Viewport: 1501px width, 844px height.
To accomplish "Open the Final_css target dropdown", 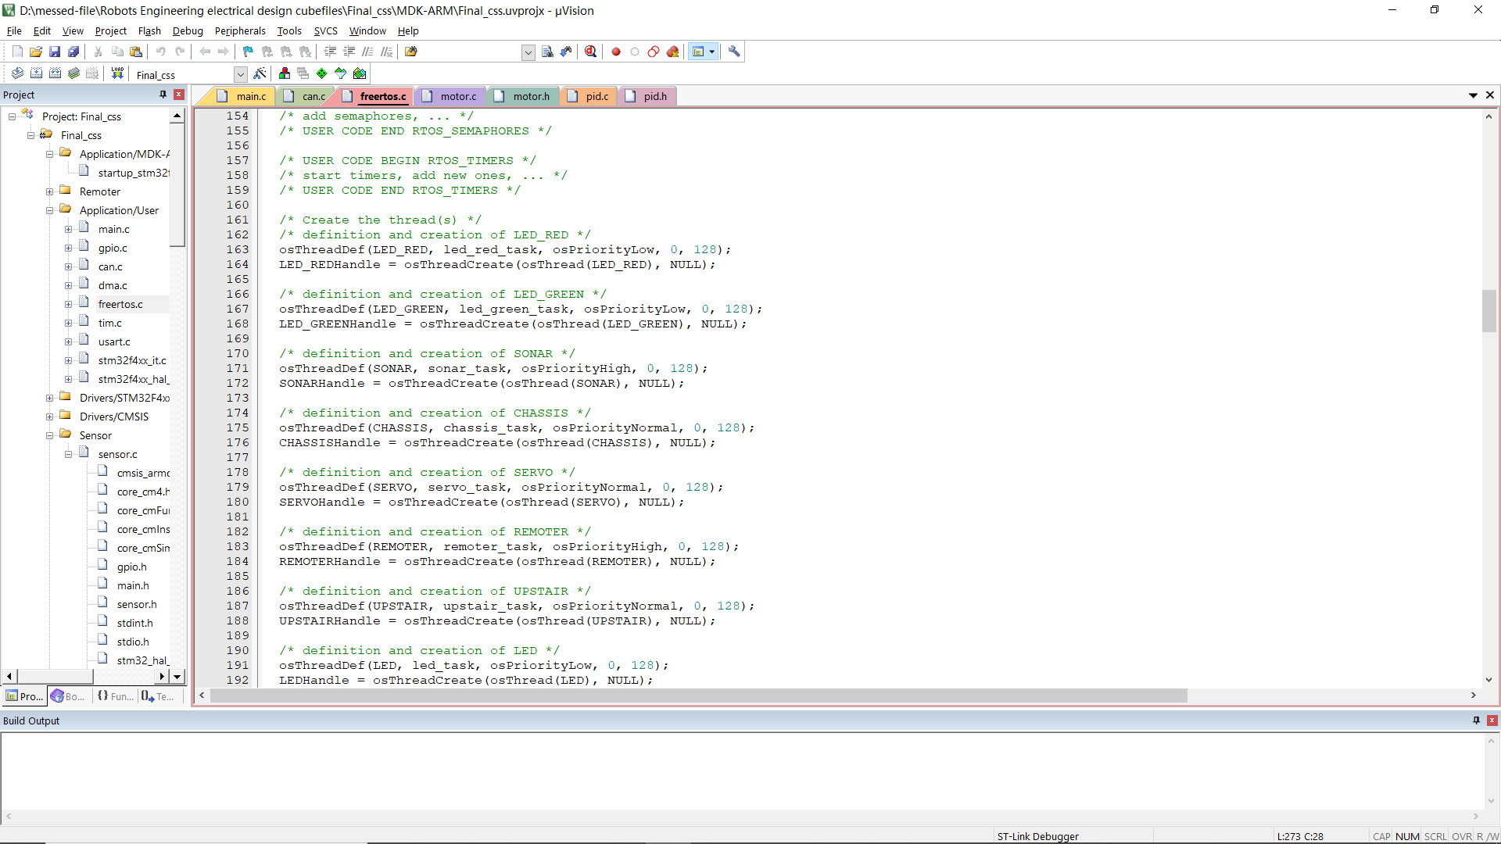I will (240, 74).
